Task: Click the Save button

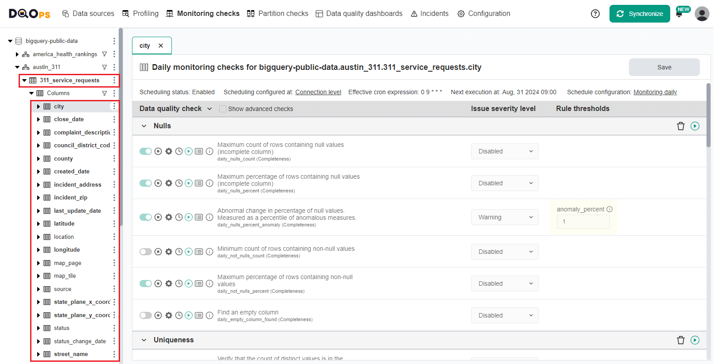Action: (664, 67)
